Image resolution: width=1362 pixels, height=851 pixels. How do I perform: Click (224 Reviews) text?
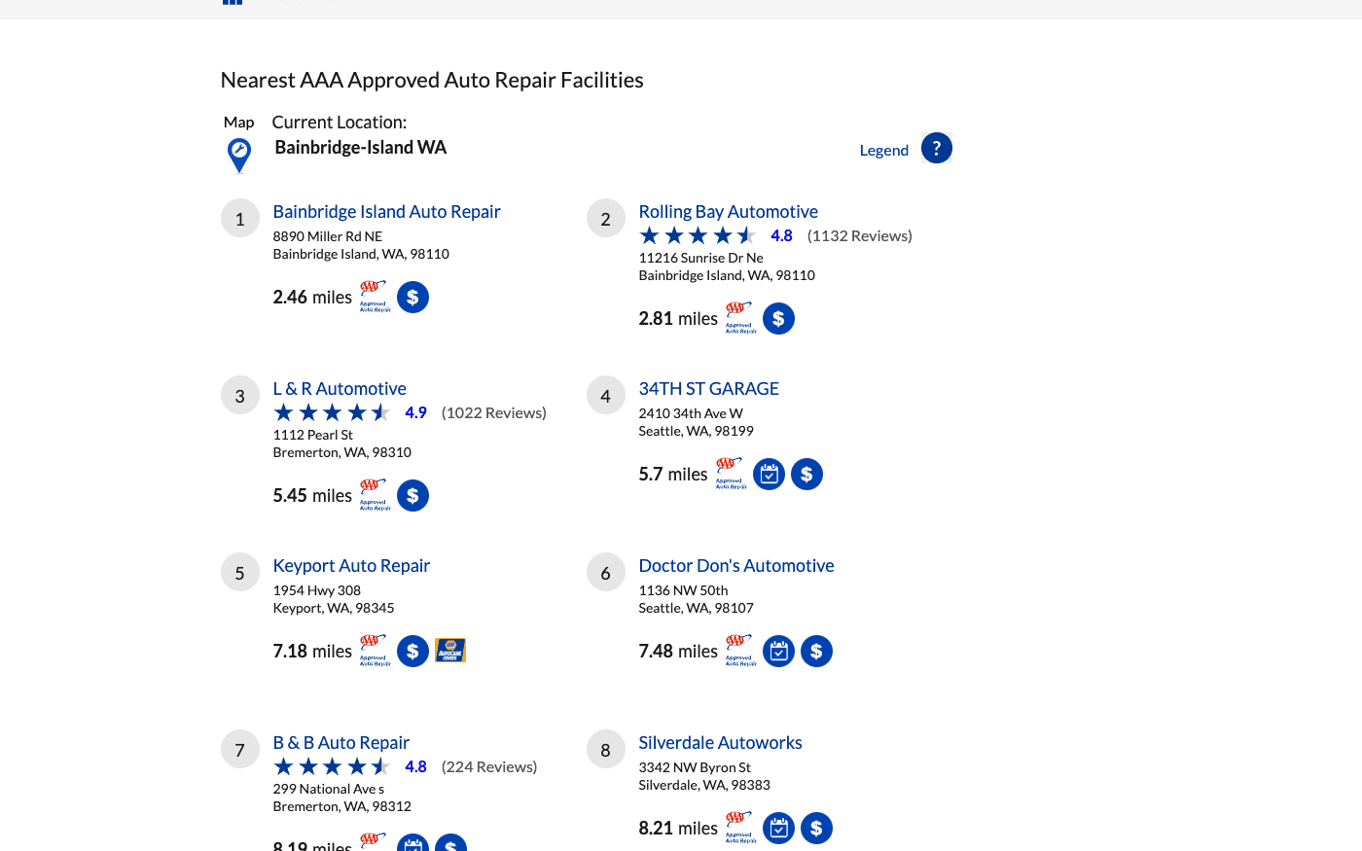point(489,766)
